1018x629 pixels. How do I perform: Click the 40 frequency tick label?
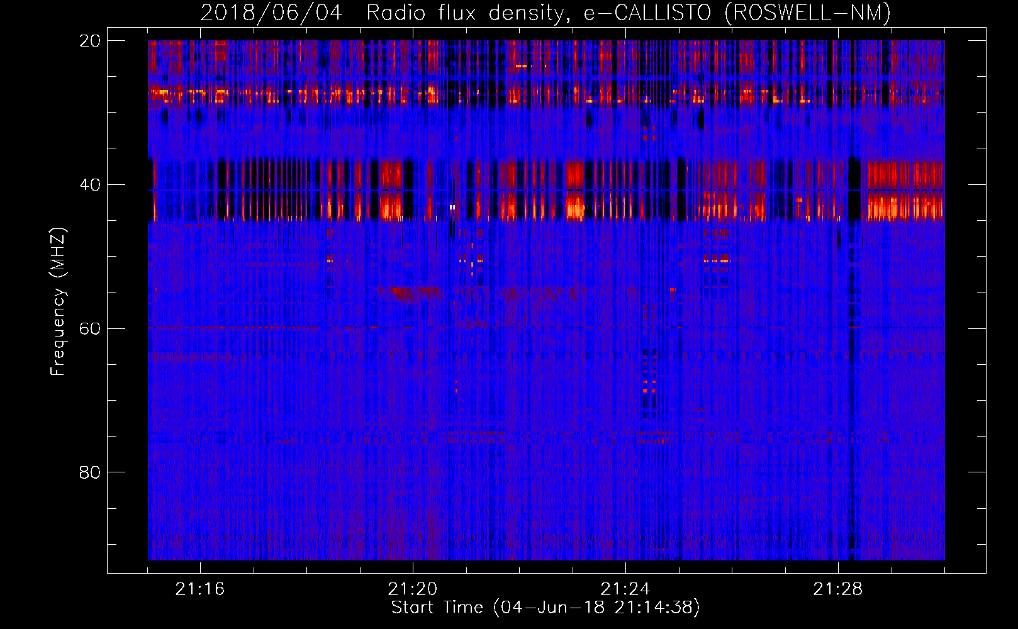[89, 185]
